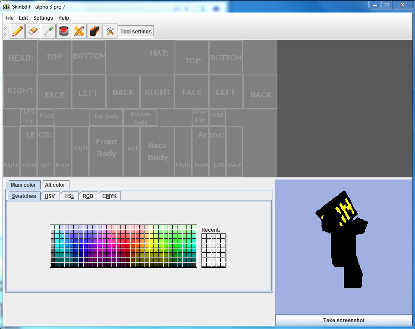Image resolution: width=415 pixels, height=329 pixels.
Task: Switch to the Alt color tab
Action: point(55,185)
